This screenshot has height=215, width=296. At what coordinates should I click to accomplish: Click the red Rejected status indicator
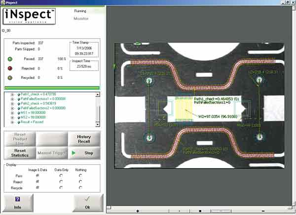click(9, 68)
